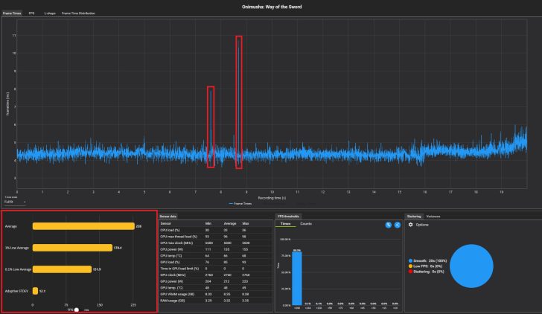Click the blue percent toggle icon in FPS thresholds

click(389, 225)
